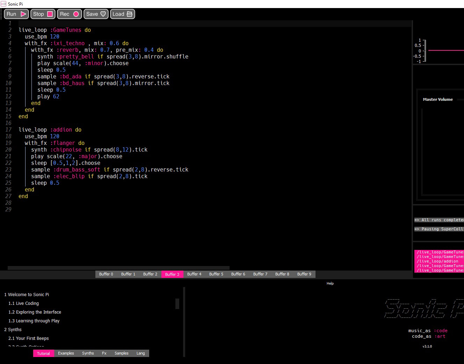Switch to Buffer 8 tab
Image resolution: width=464 pixels, height=364 pixels.
(x=282, y=274)
